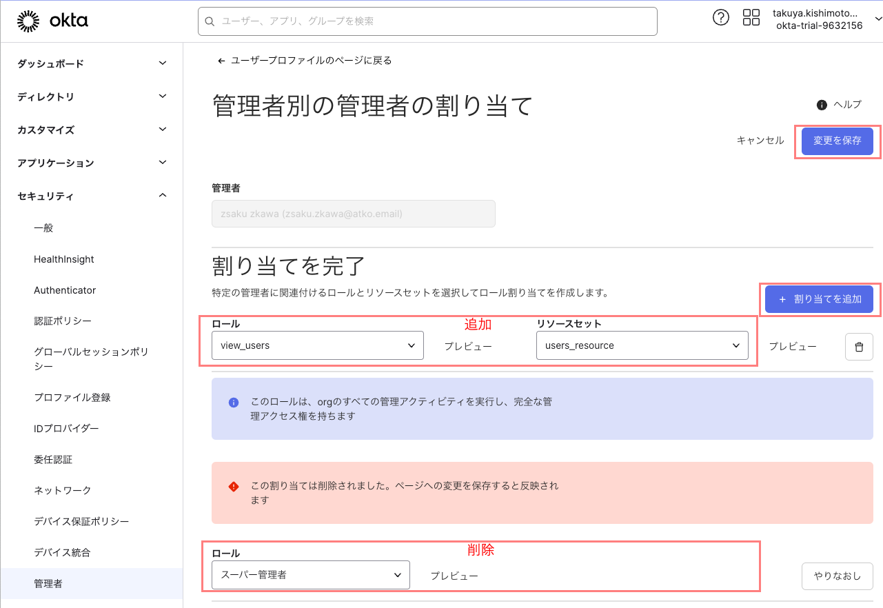Screen dimensions: 883x608
Task: Delete assignment with trash icon
Action: tap(859, 347)
